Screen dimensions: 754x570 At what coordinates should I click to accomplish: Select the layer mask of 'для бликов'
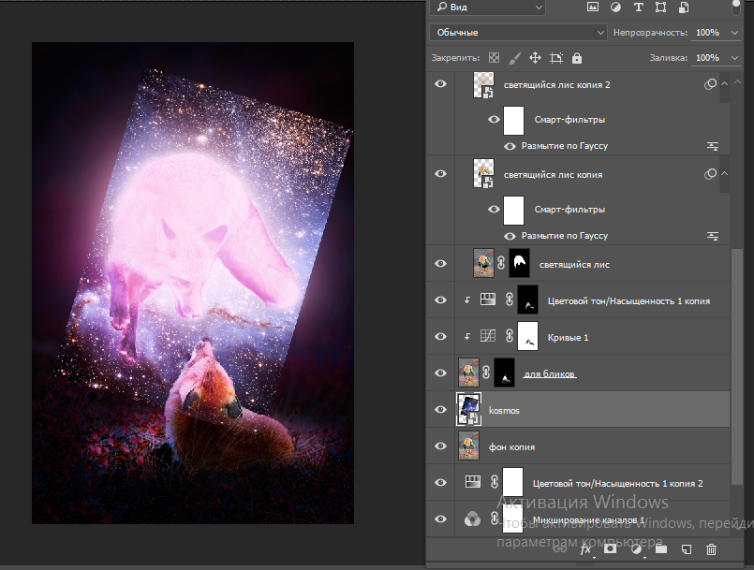pyautogui.click(x=505, y=373)
